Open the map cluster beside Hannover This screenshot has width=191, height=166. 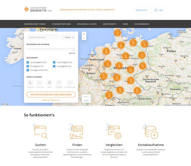[x=126, y=56]
